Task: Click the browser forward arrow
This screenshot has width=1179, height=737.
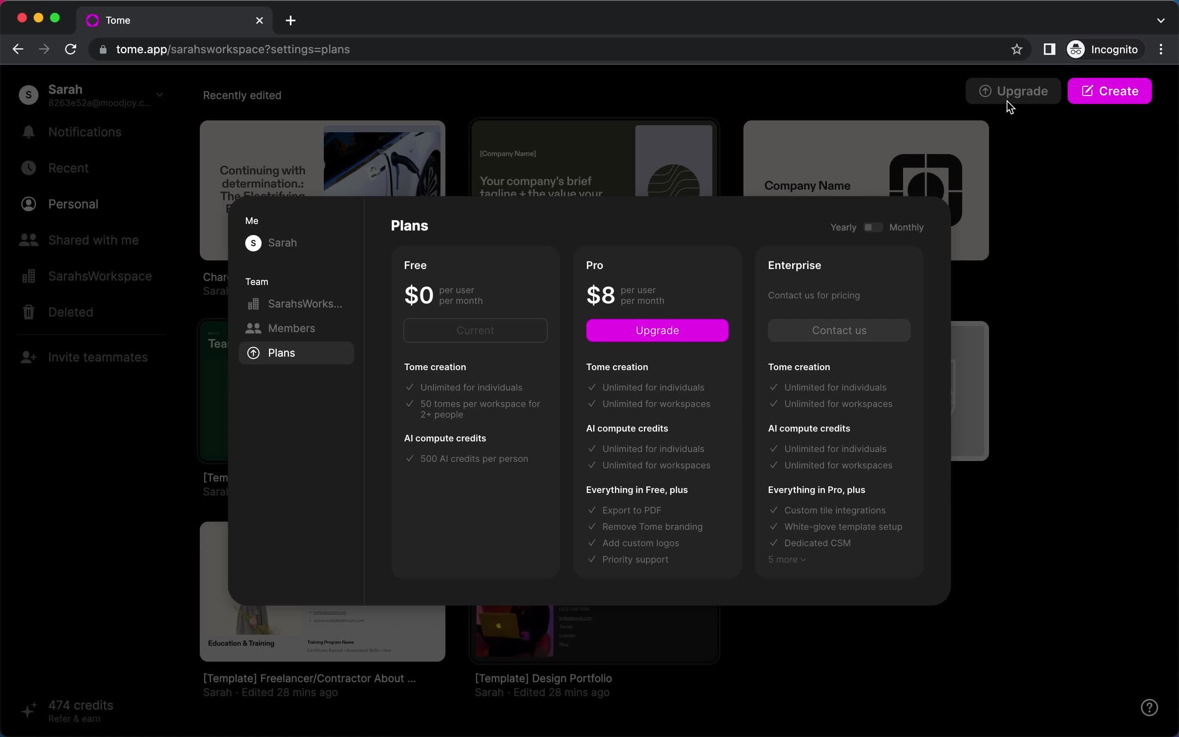Action: coord(44,49)
